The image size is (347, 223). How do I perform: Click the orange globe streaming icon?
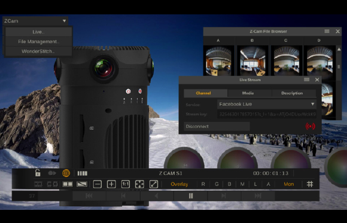[x=66, y=173]
